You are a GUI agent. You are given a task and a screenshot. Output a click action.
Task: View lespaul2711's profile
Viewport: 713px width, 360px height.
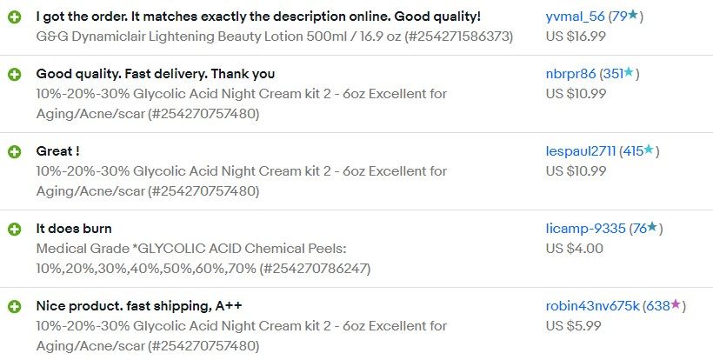581,151
